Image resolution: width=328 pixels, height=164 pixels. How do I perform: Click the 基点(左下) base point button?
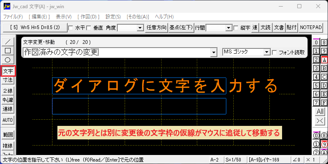(x=181, y=27)
